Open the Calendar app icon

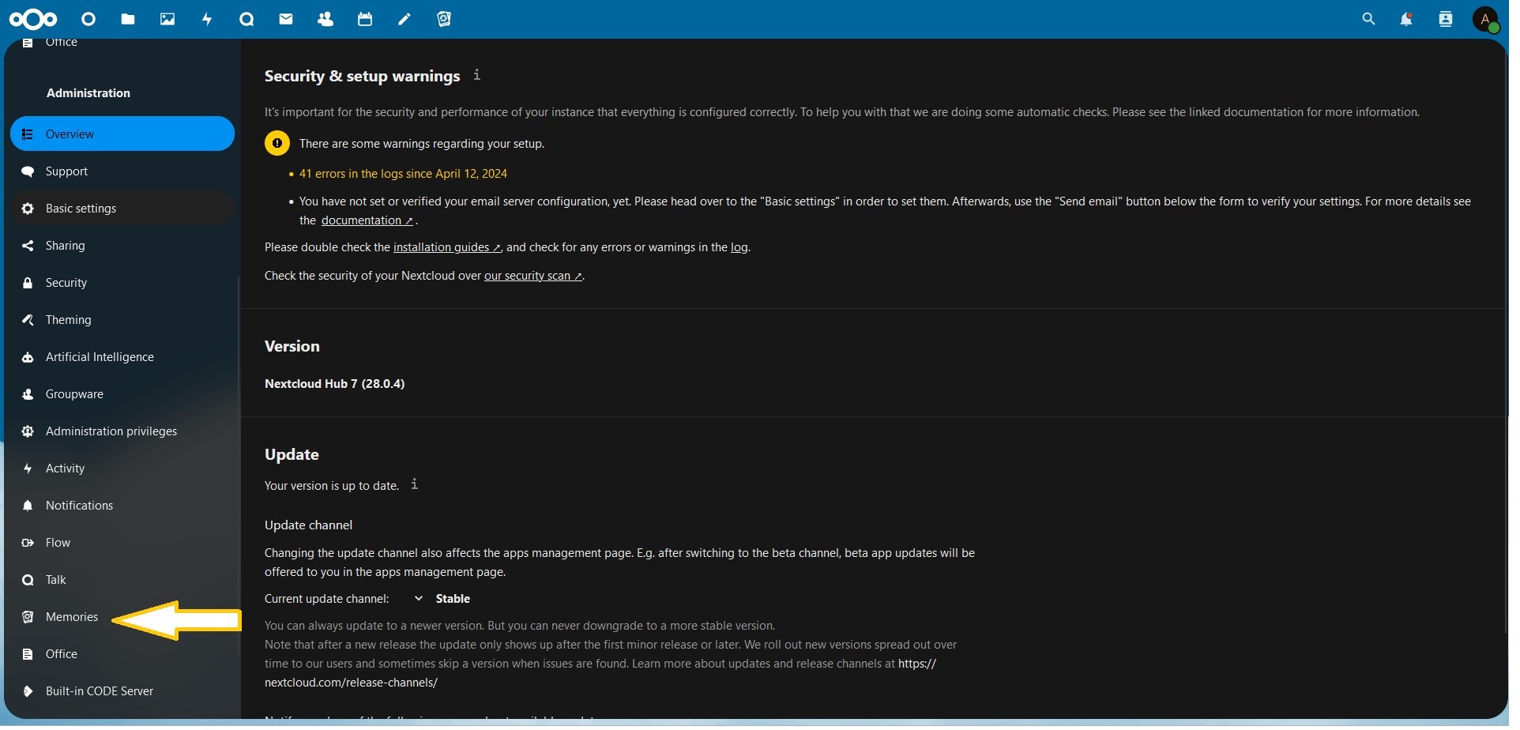[x=367, y=19]
